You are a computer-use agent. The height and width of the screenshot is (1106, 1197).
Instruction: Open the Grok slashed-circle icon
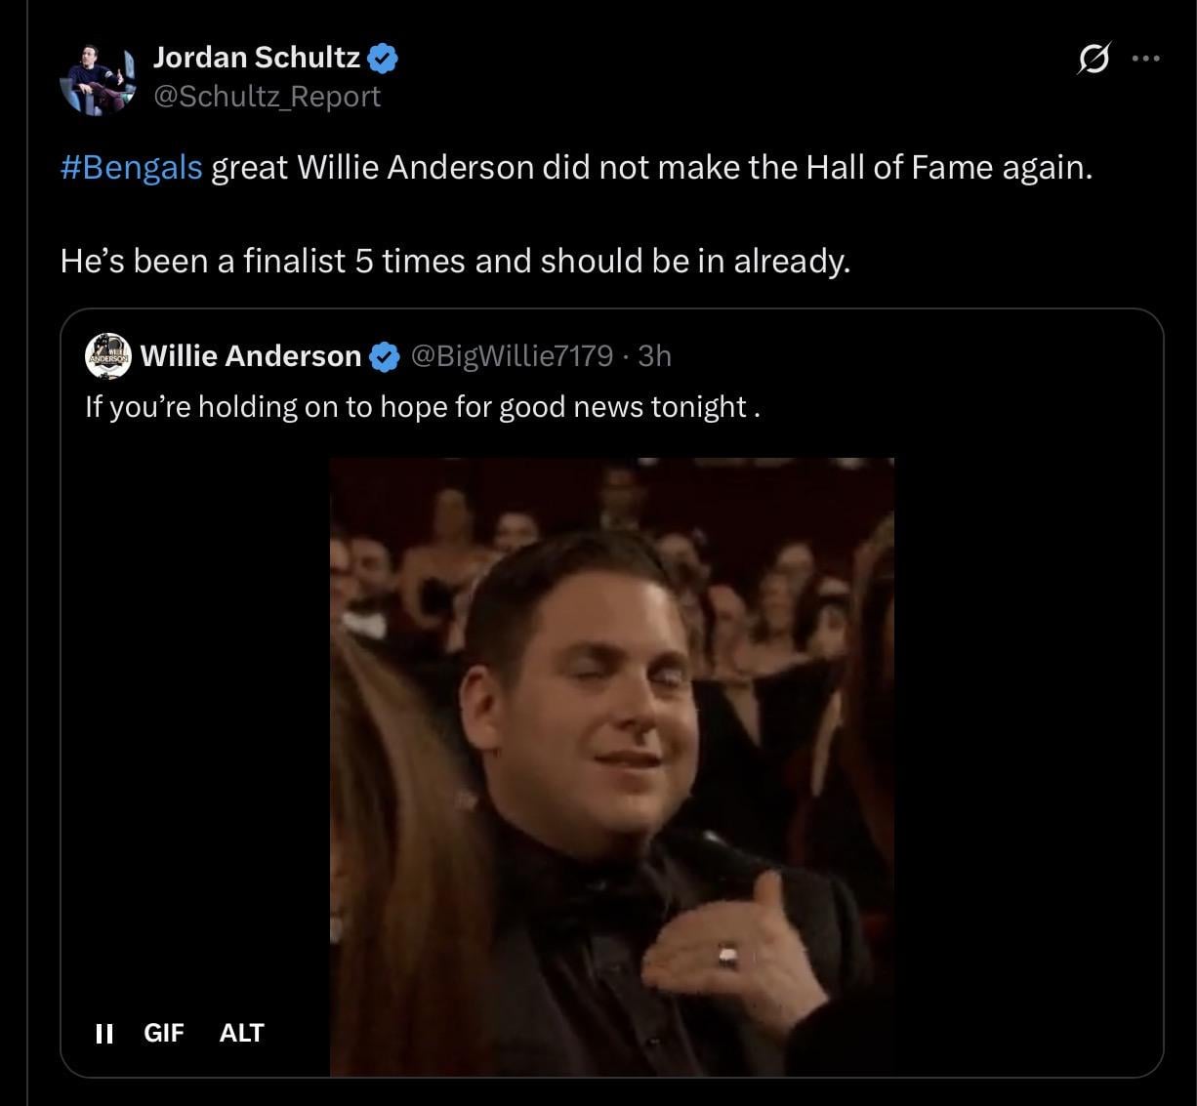point(1093,61)
